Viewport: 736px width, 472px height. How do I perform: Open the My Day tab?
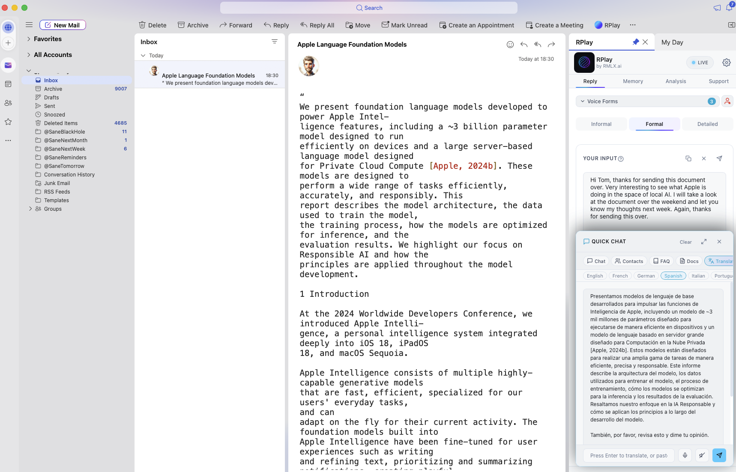click(673, 42)
